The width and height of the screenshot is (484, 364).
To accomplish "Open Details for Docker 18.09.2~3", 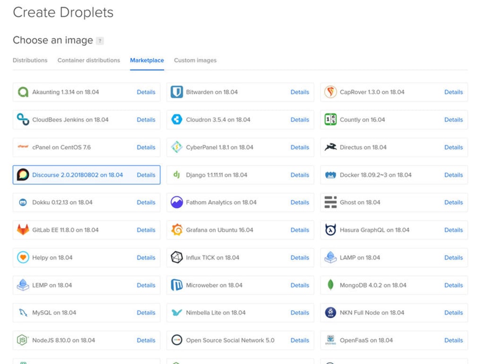I will [x=453, y=175].
